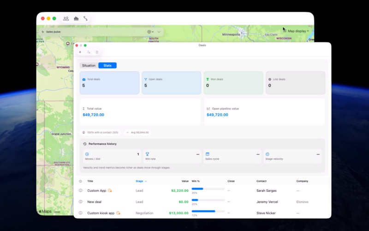The image size is (369, 231).
Task: Click the info icon on the New deal row
Action: (80, 202)
